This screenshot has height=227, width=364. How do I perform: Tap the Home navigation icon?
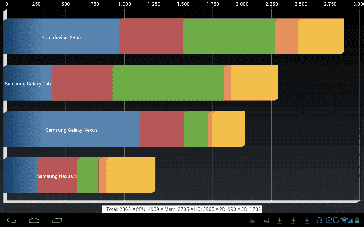tap(34, 220)
